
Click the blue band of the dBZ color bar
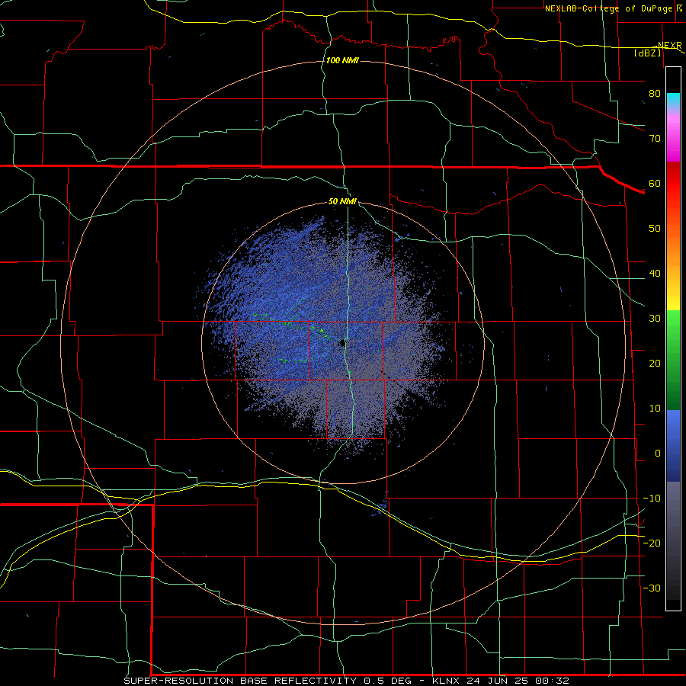pos(673,445)
